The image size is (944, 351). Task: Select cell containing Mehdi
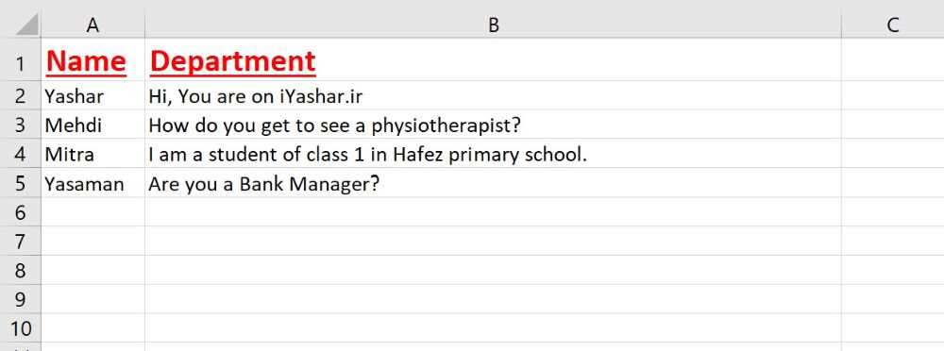click(x=93, y=125)
